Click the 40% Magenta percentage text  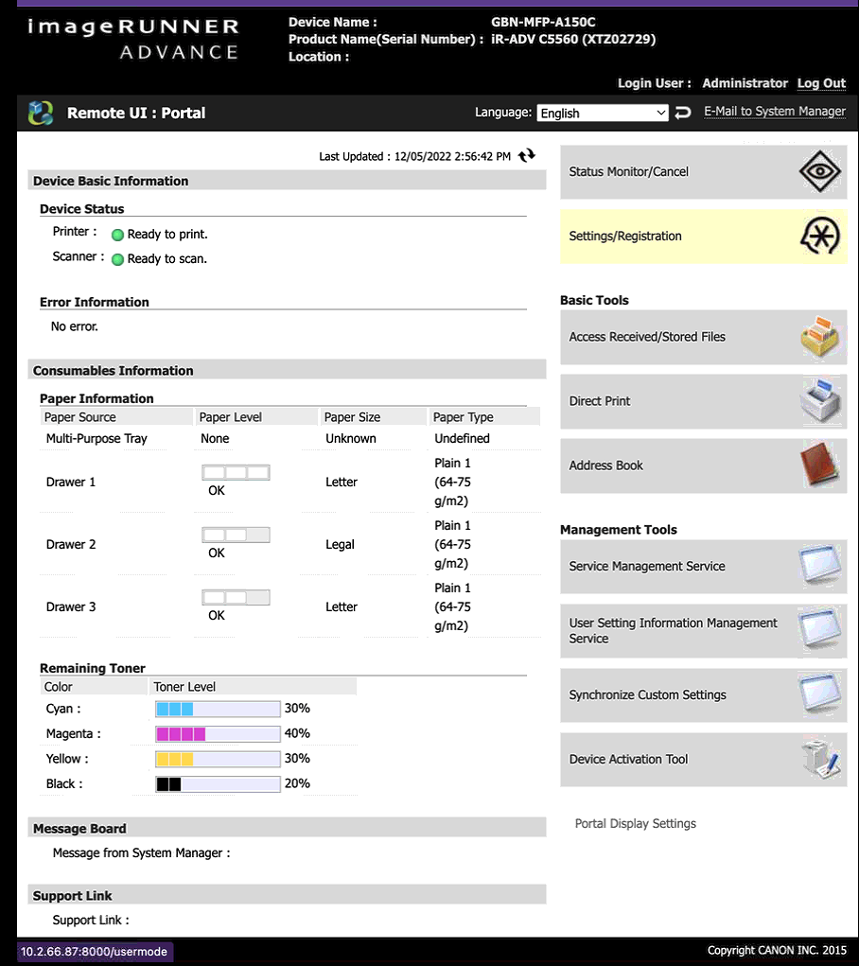pos(297,734)
